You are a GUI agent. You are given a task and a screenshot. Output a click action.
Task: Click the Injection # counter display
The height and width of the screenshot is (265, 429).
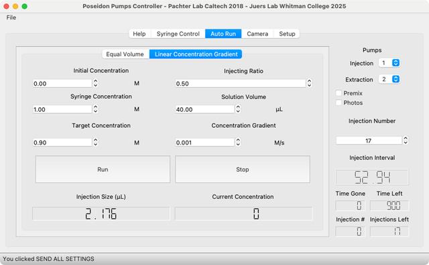[350, 232]
